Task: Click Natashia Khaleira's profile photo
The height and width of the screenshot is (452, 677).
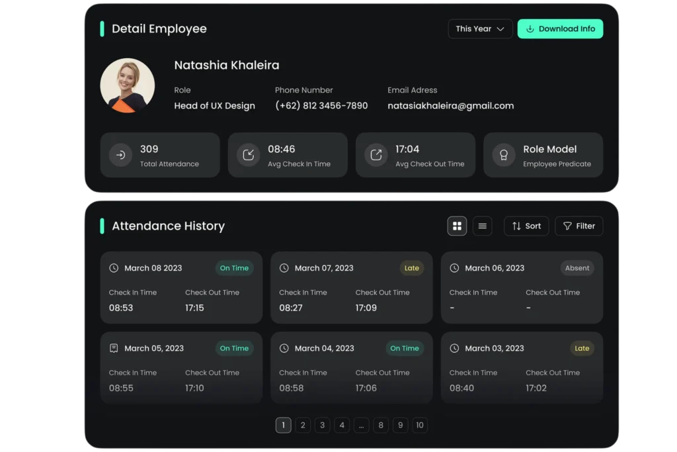Action: pyautogui.click(x=128, y=85)
